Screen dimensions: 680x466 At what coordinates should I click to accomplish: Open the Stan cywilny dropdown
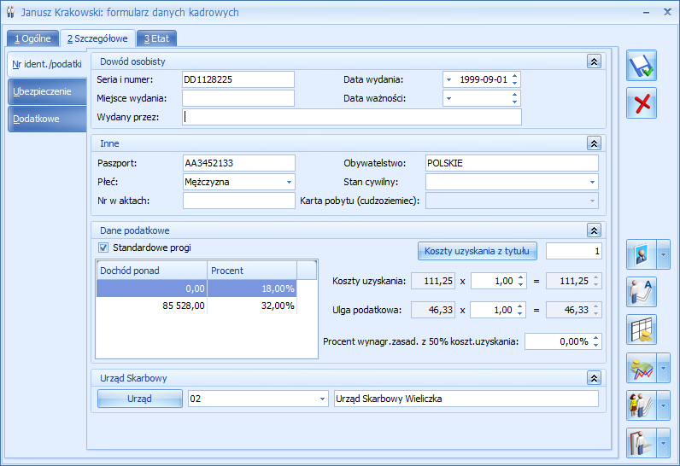coord(592,183)
